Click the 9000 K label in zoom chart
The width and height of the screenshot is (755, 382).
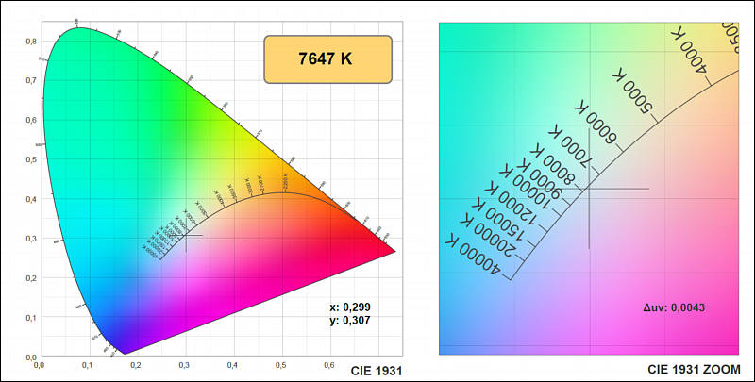click(538, 180)
